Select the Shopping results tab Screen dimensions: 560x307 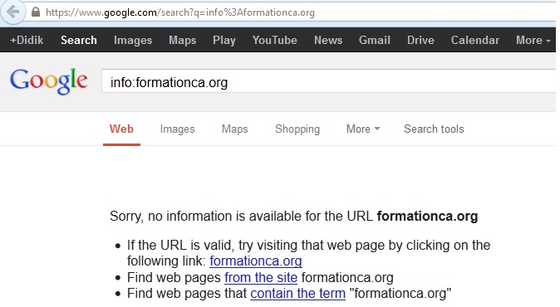point(297,129)
